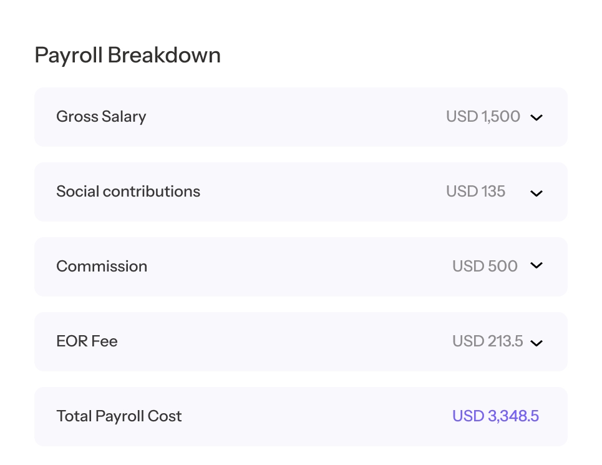
Task: Select the Commission label text
Action: [x=102, y=267]
